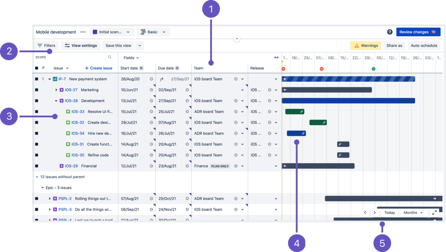446x252 pixels.
Task: Click Review changes
Action: click(418, 32)
